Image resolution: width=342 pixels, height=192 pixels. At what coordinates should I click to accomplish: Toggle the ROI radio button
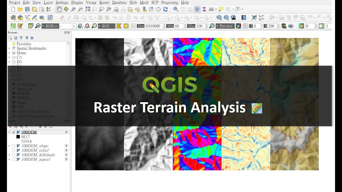point(107,26)
